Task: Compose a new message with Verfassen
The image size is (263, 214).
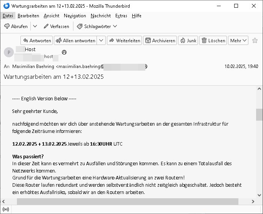Action: 56,27
